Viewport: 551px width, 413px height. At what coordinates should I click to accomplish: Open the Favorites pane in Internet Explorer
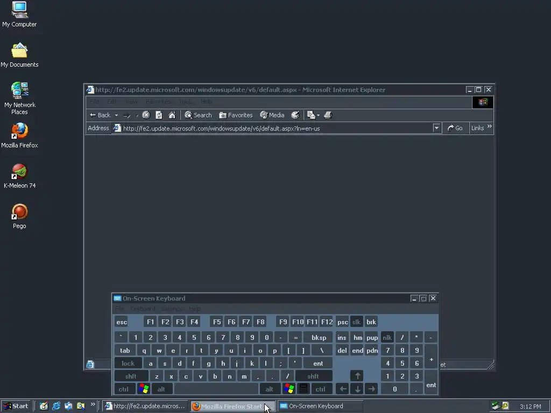click(236, 115)
